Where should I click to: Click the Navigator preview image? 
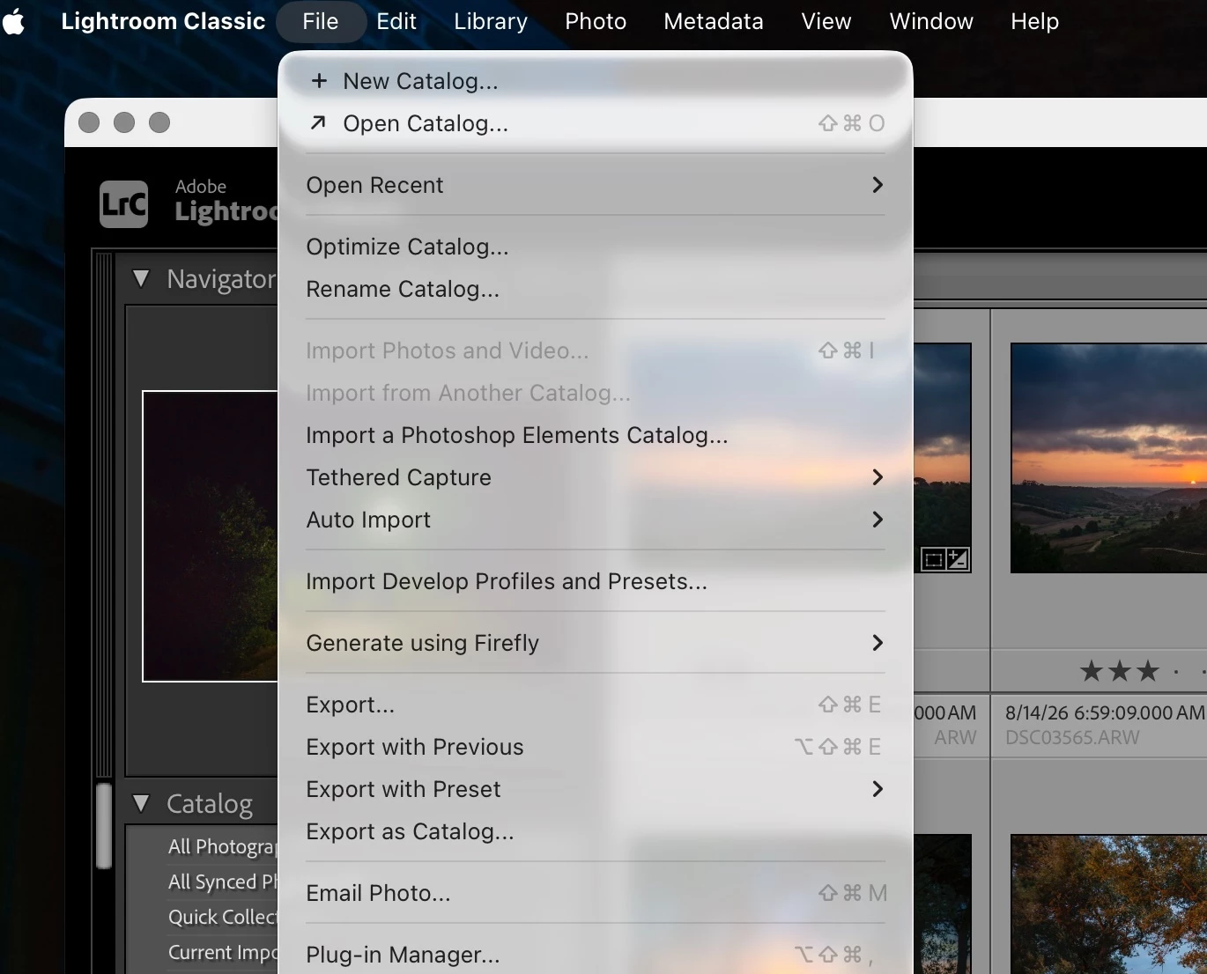point(211,535)
